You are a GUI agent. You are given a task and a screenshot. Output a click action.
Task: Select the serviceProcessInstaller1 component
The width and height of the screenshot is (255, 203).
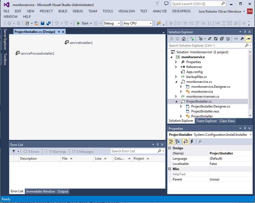pyautogui.click(x=35, y=53)
